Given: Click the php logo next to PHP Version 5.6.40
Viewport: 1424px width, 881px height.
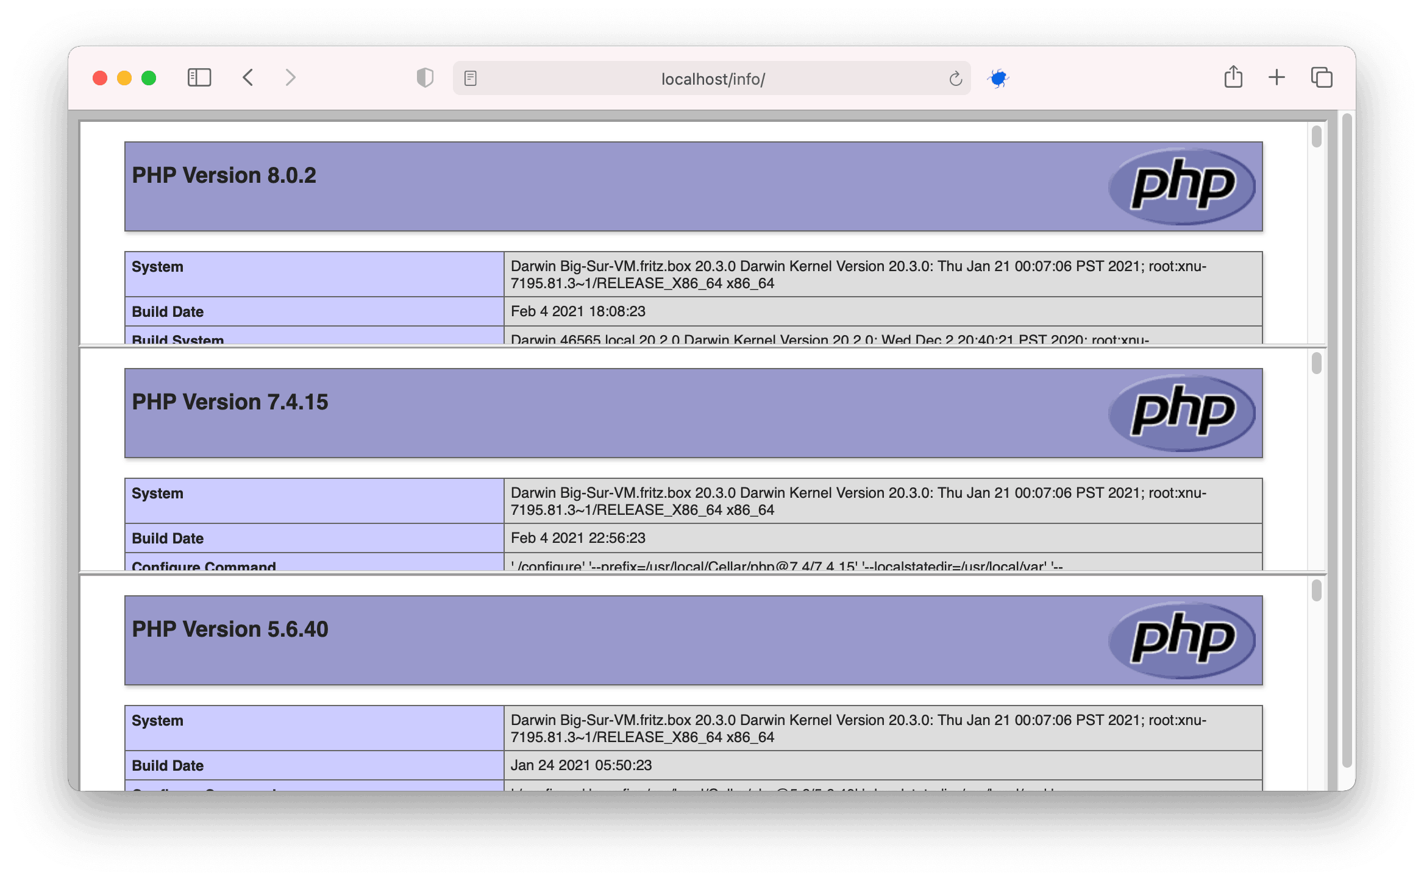Looking at the screenshot, I should point(1183,640).
